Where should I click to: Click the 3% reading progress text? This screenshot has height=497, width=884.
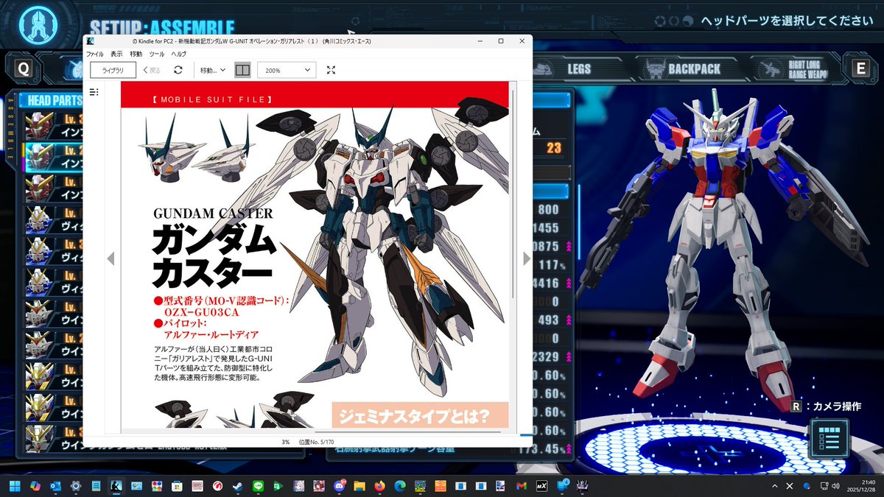[x=285, y=442]
